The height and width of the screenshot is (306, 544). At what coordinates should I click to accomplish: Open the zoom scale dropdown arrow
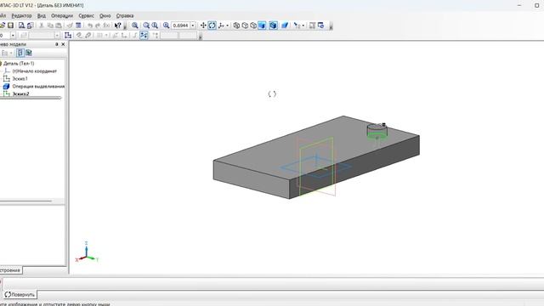tap(193, 25)
